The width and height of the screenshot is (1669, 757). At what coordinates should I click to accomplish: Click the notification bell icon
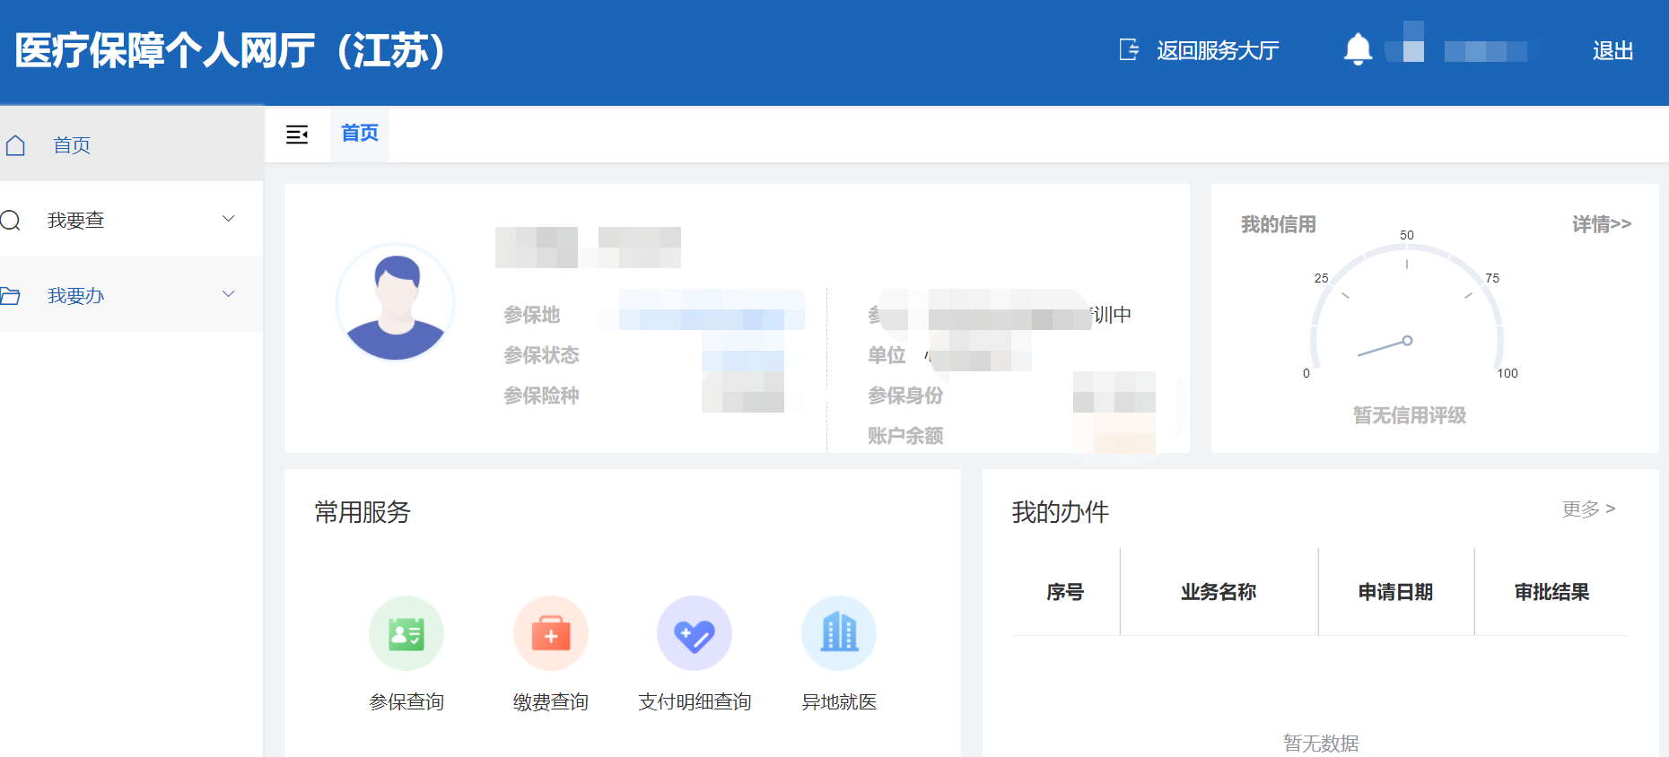(x=1358, y=49)
